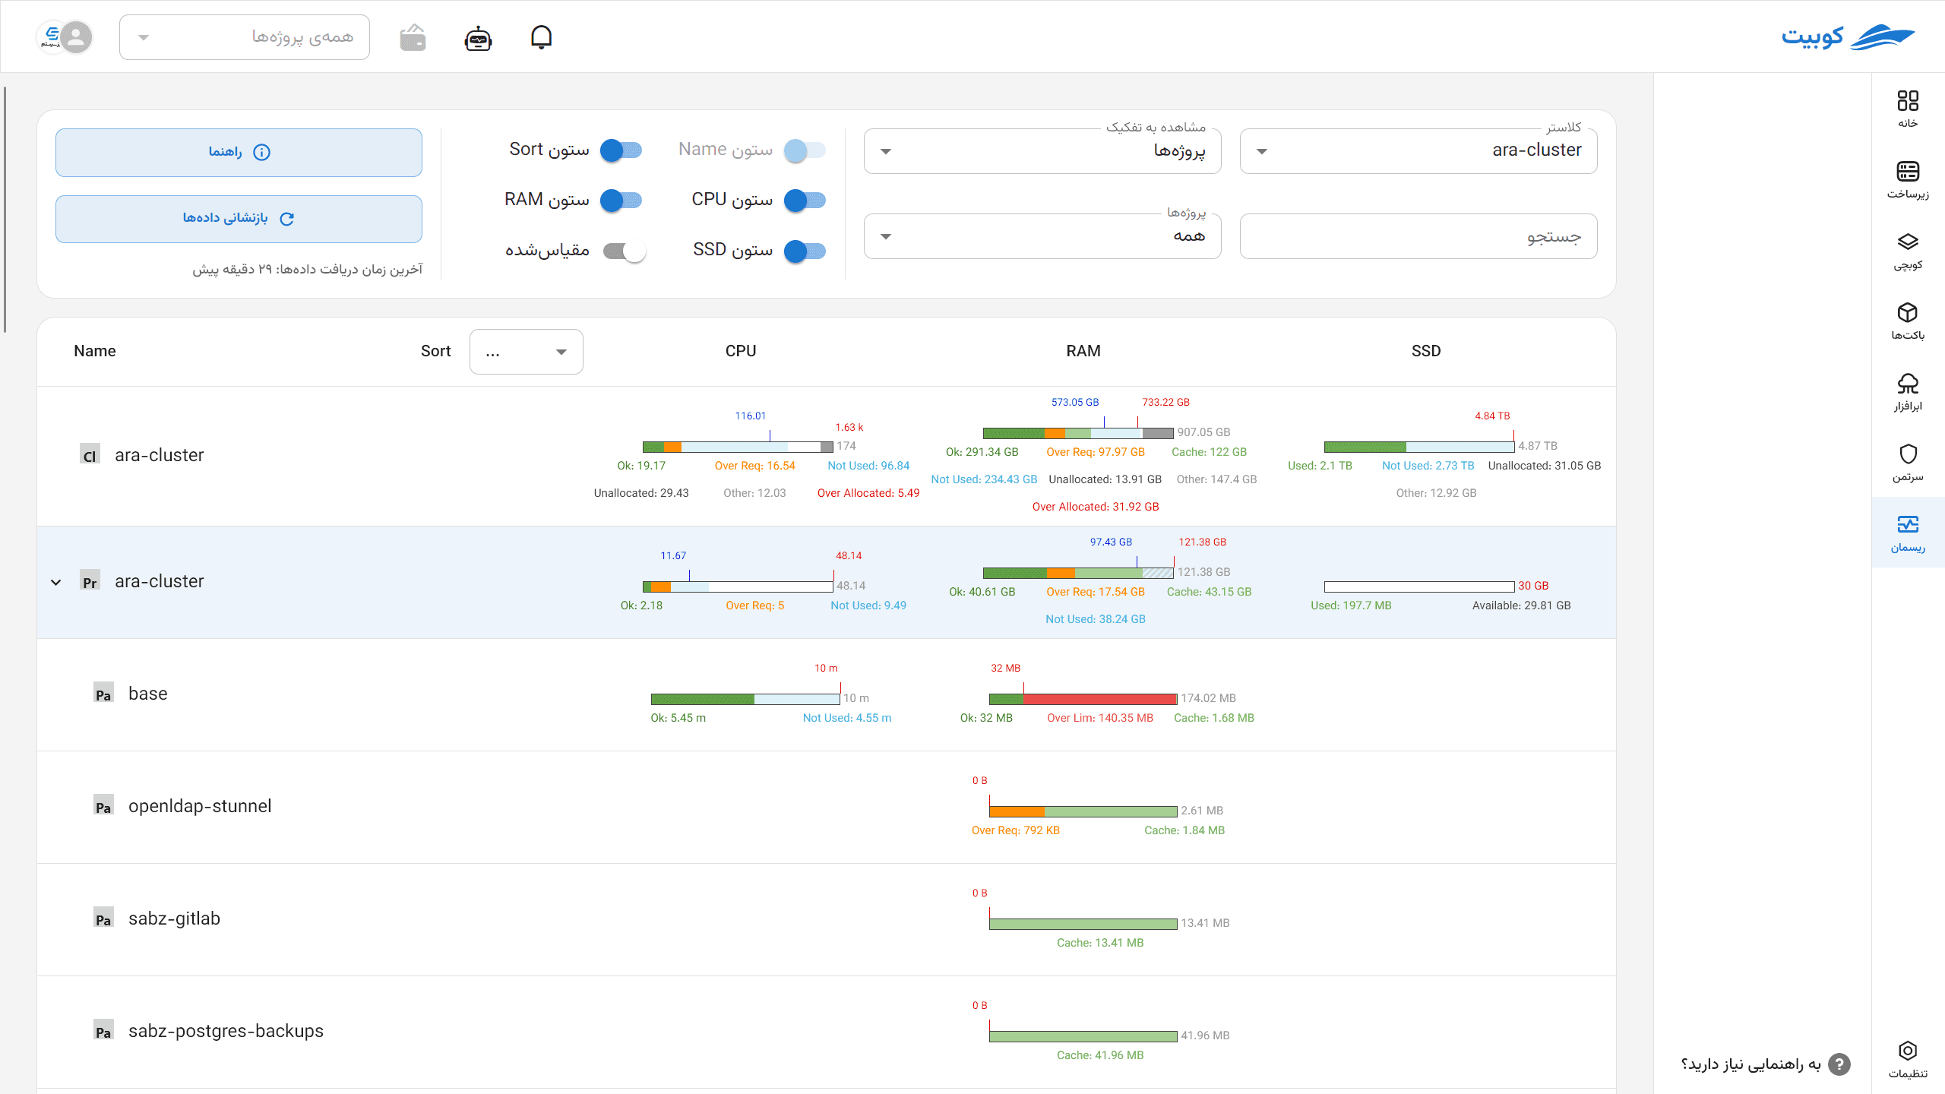Open the notifications bell

541,36
